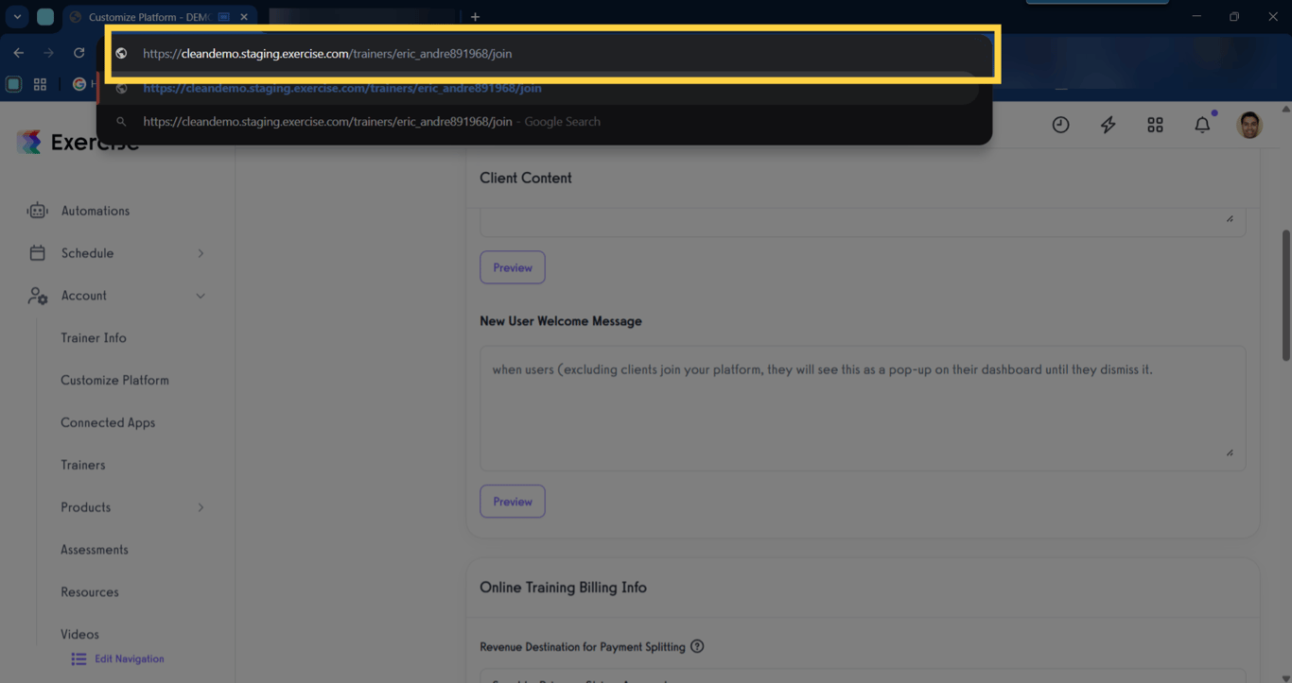The image size is (1292, 683).
Task: Click Preview above New User Welcome Message heading
Action: (513, 267)
